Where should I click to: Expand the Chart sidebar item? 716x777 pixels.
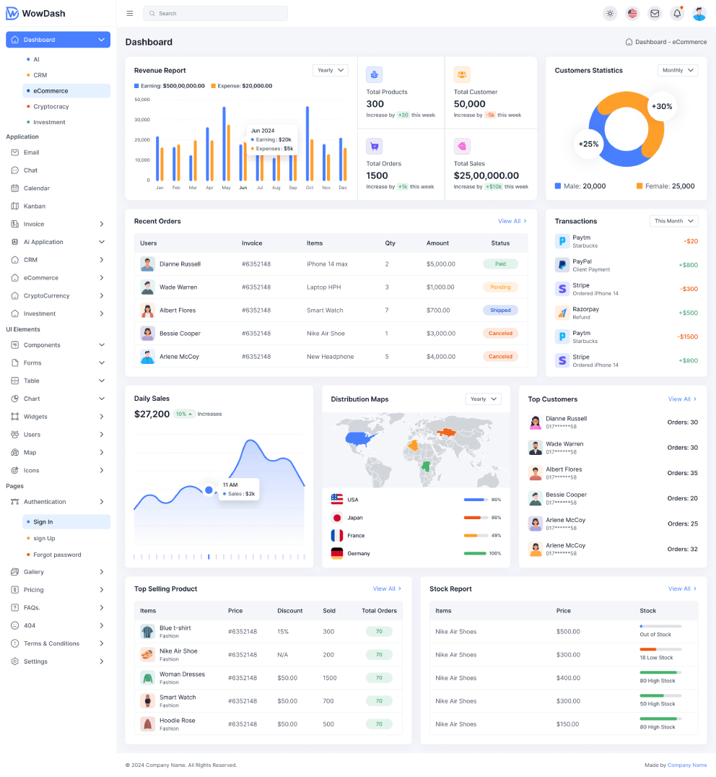tap(58, 399)
